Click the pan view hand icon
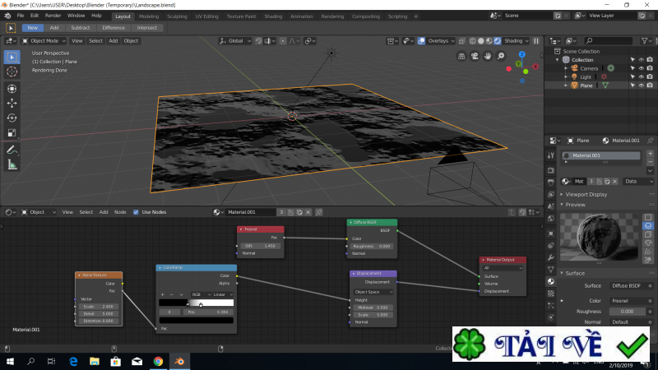658x370 pixels. (489, 56)
